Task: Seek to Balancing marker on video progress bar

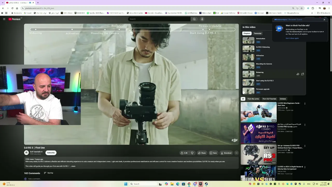Action: (119, 29)
